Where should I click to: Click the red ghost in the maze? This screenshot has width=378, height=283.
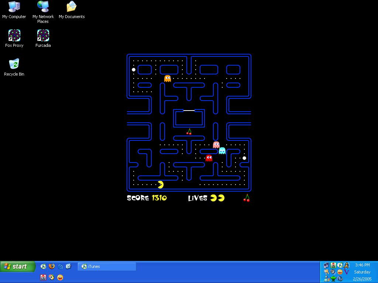[x=209, y=158]
